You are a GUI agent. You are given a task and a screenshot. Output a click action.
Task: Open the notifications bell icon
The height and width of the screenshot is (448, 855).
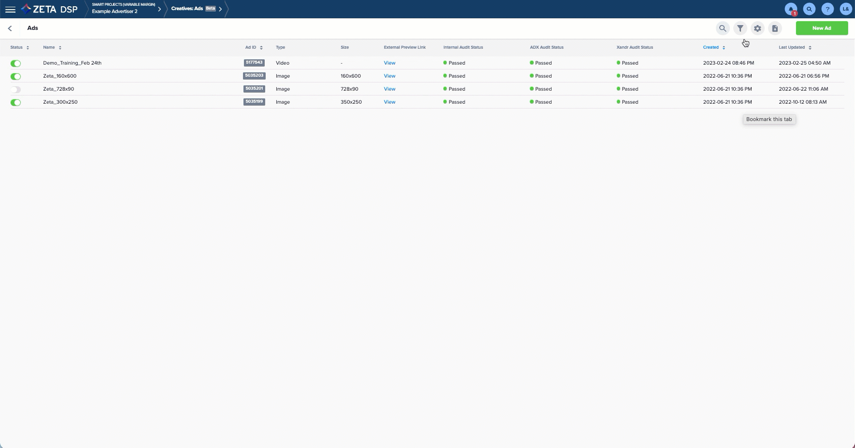[x=791, y=9]
